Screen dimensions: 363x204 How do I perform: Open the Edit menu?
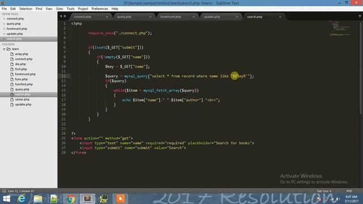13,9
